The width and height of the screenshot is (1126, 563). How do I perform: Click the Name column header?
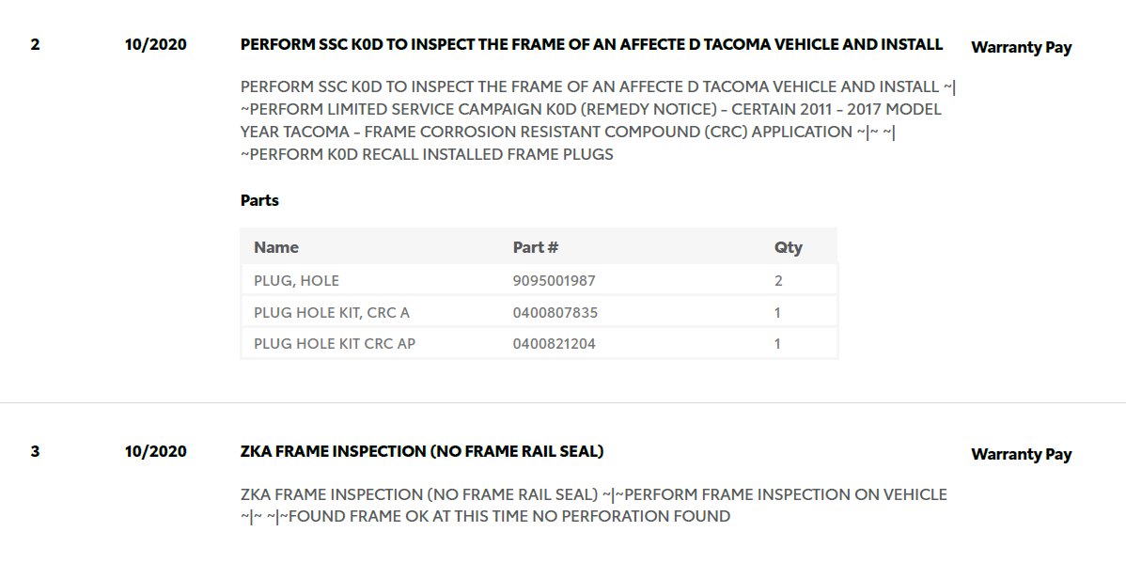click(x=275, y=247)
